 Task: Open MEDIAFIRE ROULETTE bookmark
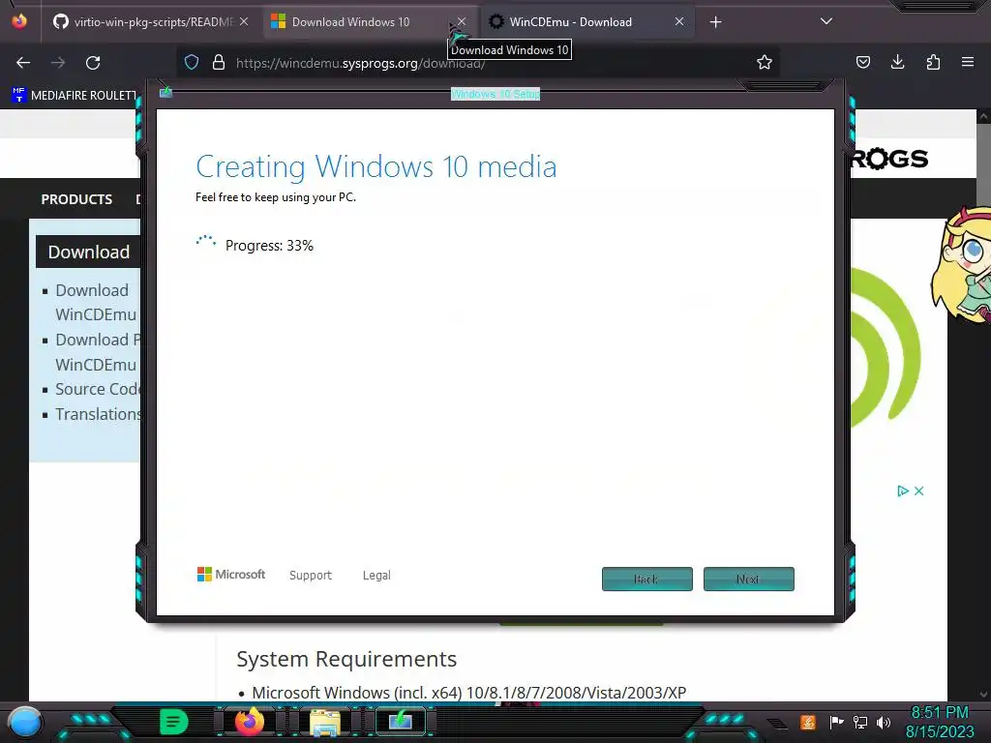pos(75,95)
